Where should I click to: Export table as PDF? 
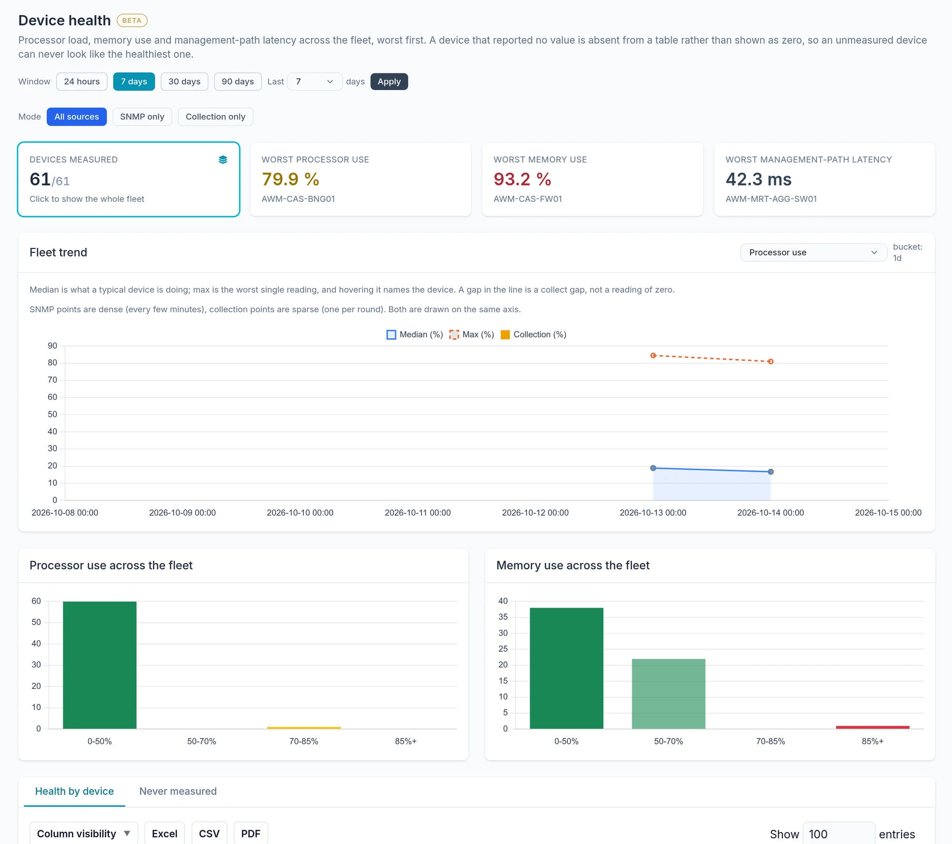point(250,834)
